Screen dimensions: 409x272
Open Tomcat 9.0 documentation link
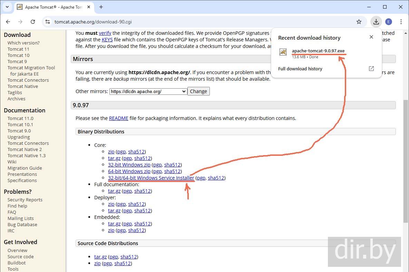click(x=19, y=131)
